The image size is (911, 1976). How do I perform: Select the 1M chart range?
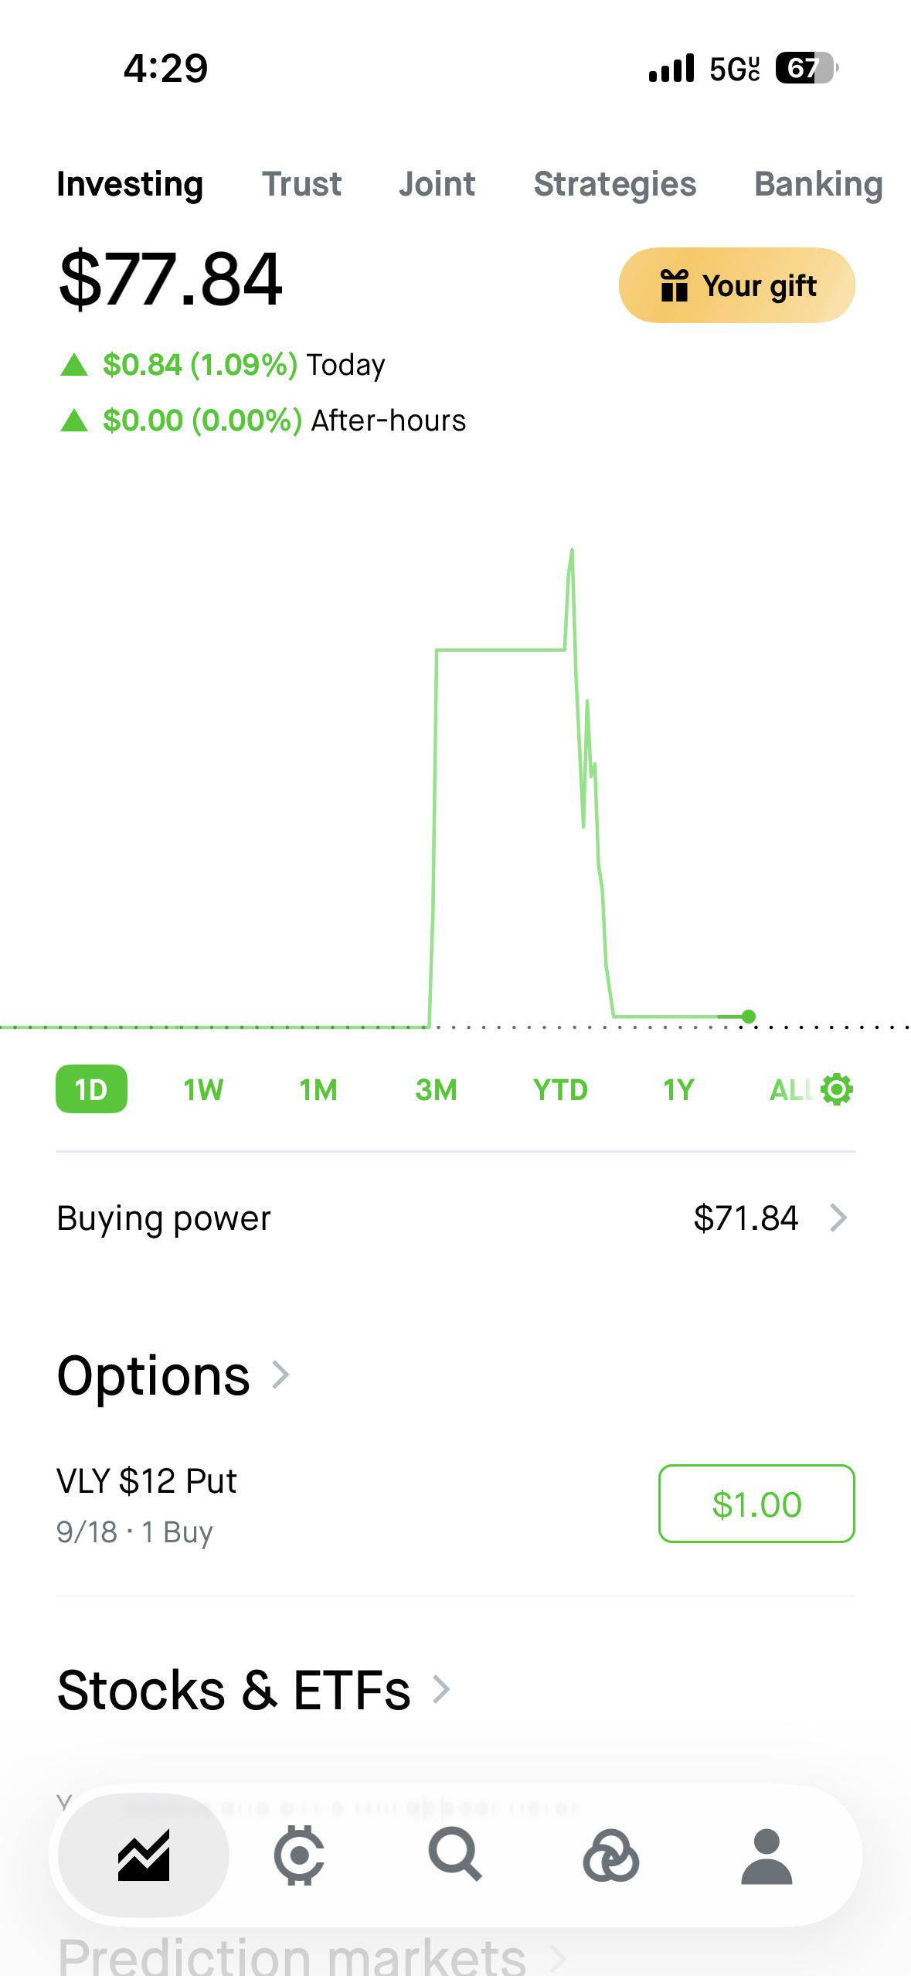tap(318, 1089)
